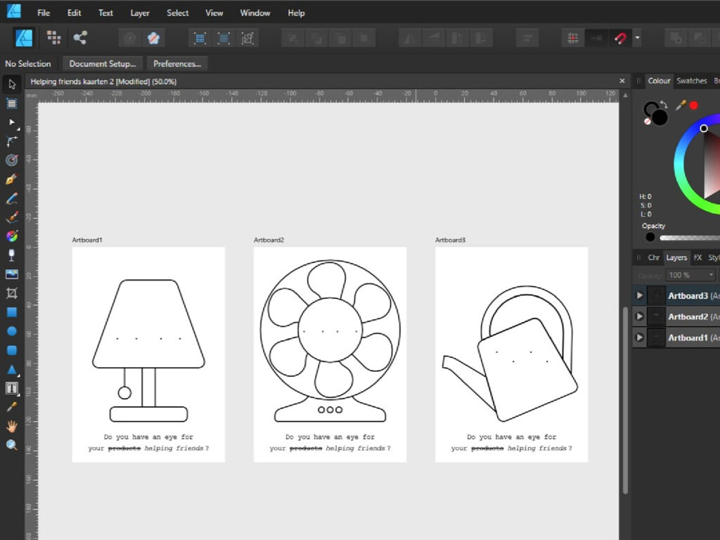Click the Document Setup button

pos(103,64)
